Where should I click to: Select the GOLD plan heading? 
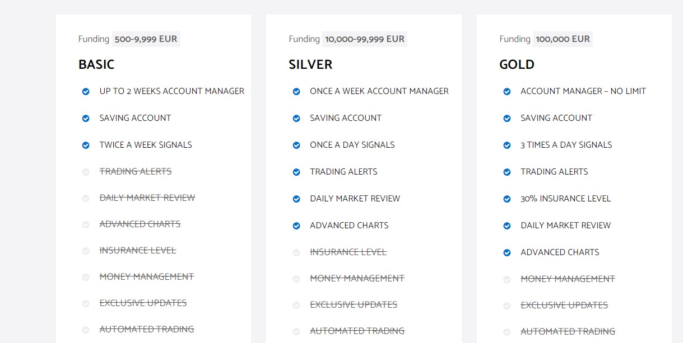[517, 65]
